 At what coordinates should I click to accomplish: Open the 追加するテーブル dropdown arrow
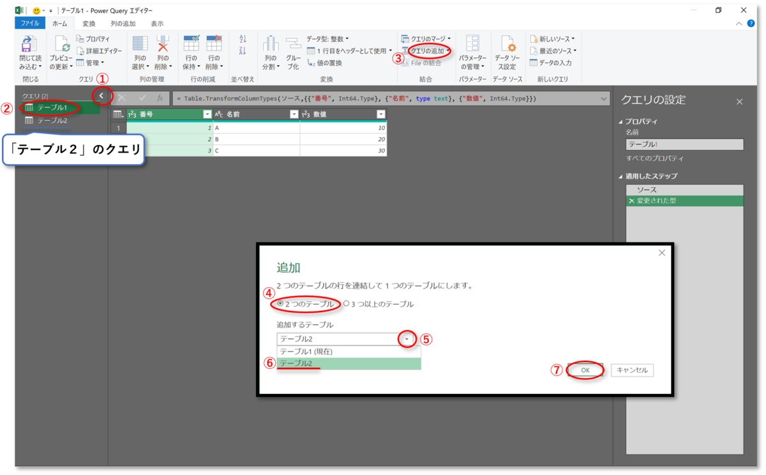click(407, 339)
